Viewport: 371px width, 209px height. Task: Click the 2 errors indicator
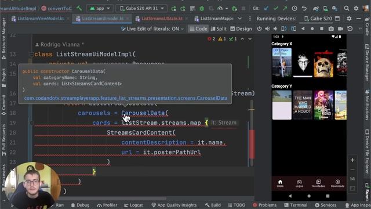pos(211,39)
